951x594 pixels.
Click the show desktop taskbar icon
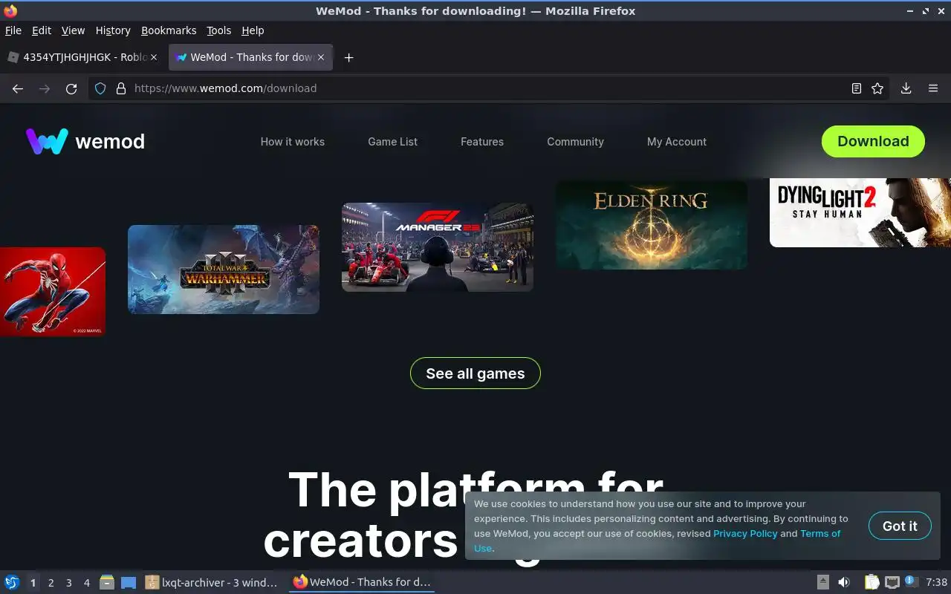(x=129, y=582)
